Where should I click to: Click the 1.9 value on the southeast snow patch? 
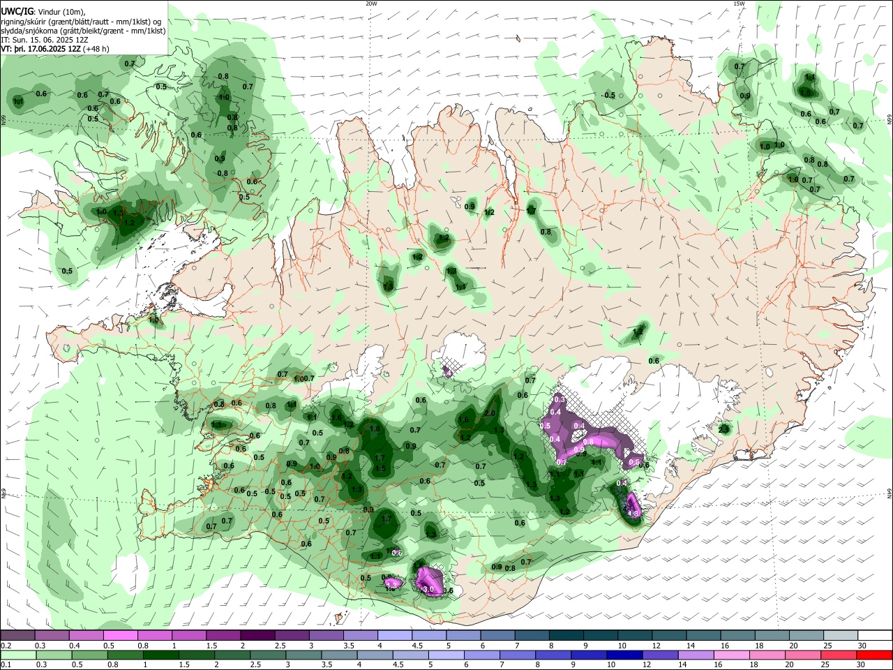click(x=633, y=513)
